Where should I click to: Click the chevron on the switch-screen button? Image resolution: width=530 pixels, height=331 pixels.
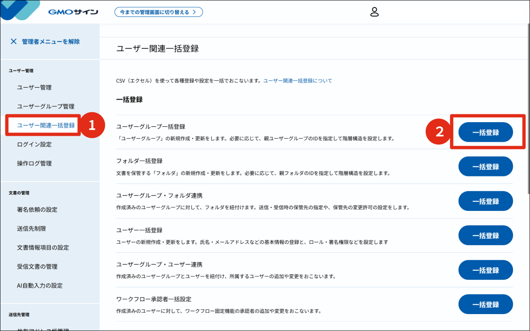point(195,12)
